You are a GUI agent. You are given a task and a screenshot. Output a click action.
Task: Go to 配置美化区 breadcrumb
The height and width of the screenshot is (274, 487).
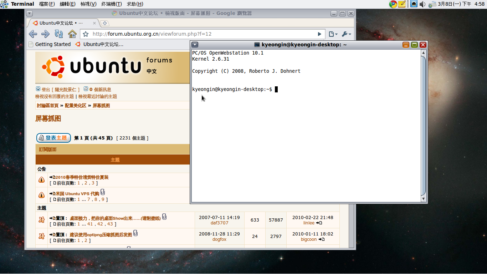(76, 106)
